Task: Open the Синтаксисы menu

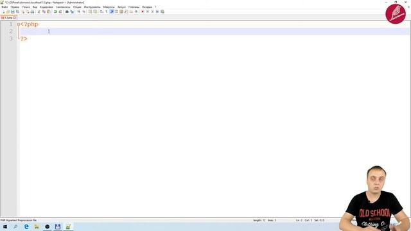Action: (63, 7)
